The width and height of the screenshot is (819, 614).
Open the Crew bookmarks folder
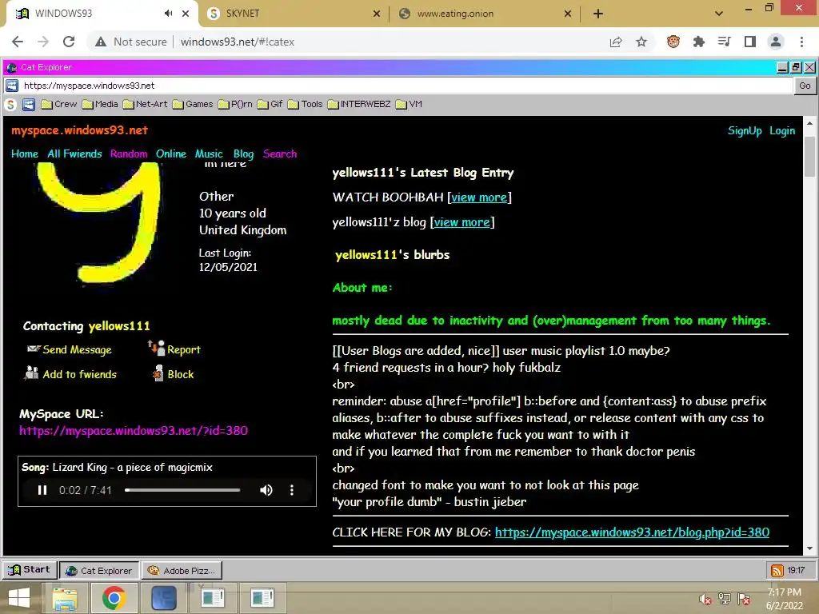coord(59,105)
